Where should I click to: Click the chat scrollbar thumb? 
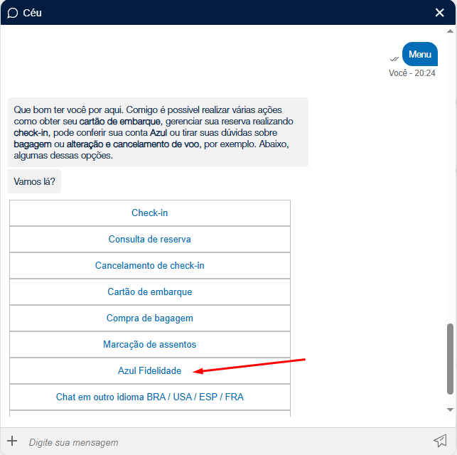click(450, 359)
